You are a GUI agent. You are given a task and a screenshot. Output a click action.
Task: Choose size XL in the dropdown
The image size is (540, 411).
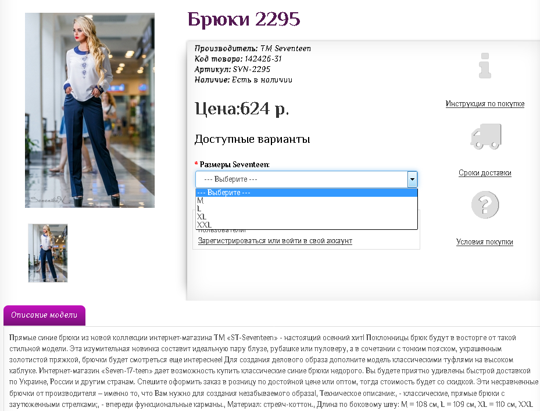(x=306, y=217)
